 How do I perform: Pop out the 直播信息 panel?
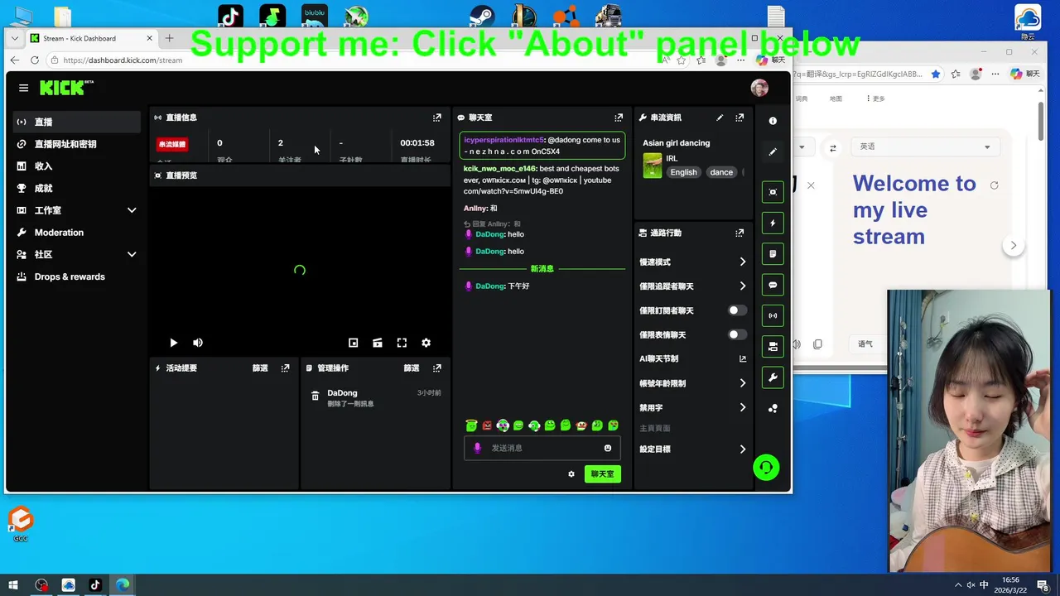[437, 118]
